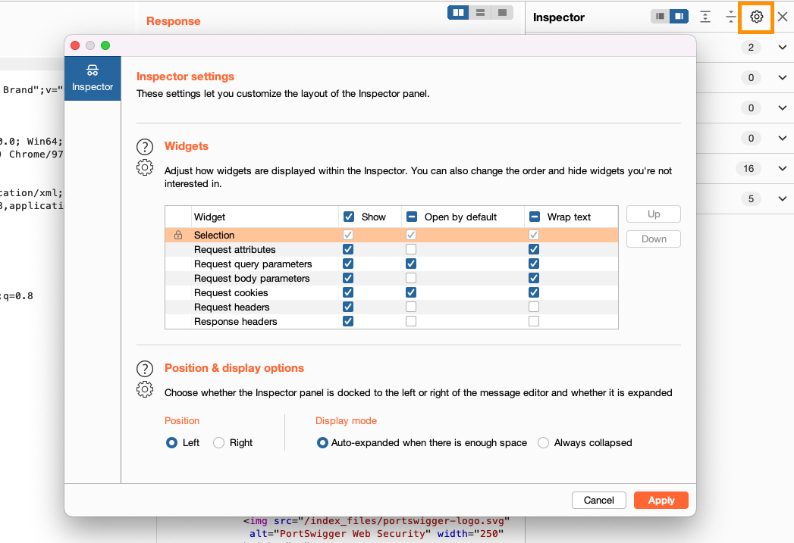Minimize the settings dialog yellow button
The image size is (794, 543).
point(90,45)
